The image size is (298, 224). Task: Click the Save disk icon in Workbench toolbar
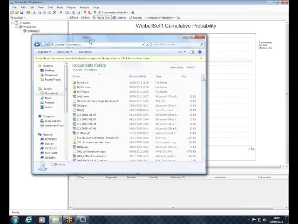coord(22,13)
